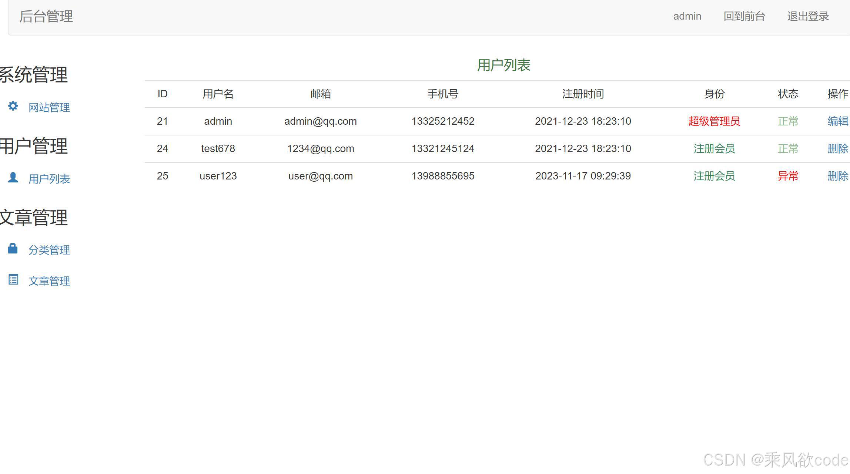The image size is (850, 474).
Task: Click the 后台管理 brand title
Action: 46,16
